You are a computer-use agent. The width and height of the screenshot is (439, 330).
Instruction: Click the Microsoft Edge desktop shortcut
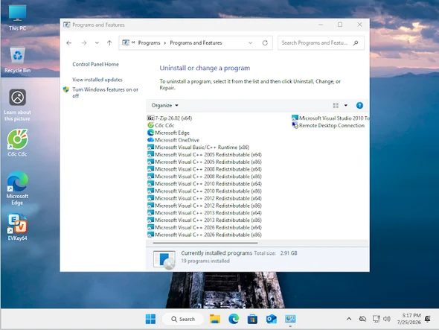17,188
